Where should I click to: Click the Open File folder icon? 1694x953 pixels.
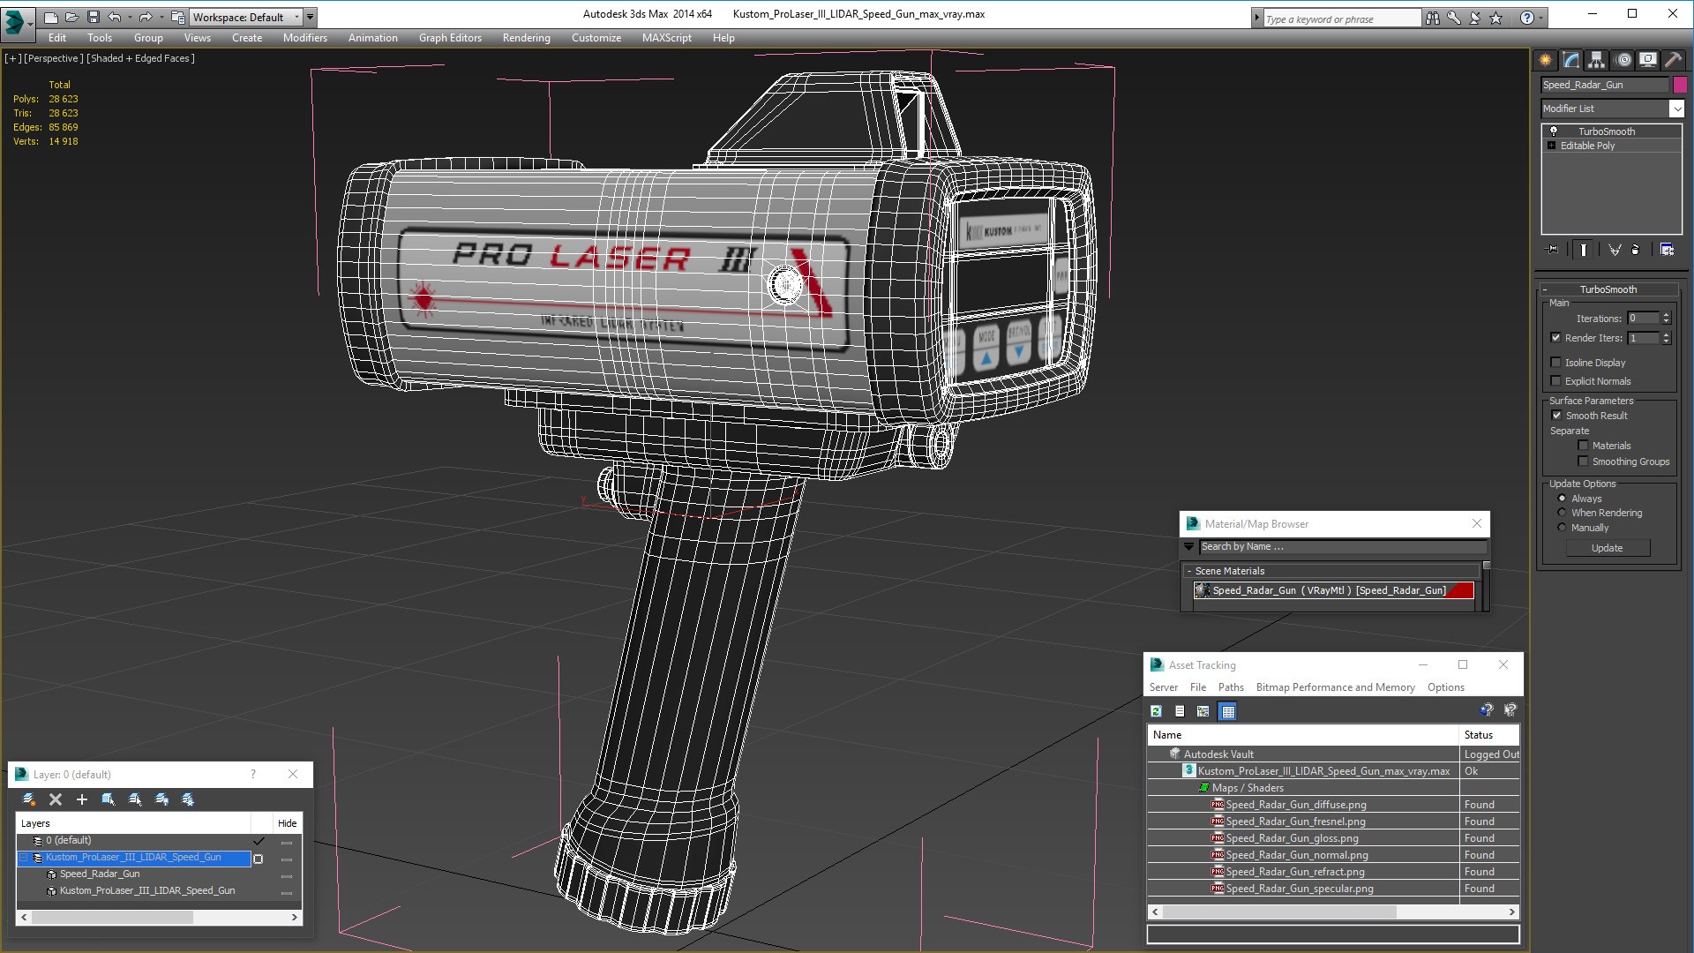pos(71,17)
